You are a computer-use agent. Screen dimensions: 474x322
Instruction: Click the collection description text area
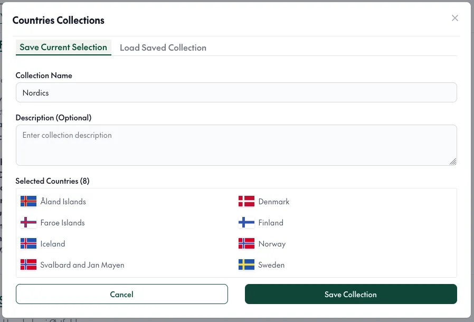coord(236,145)
